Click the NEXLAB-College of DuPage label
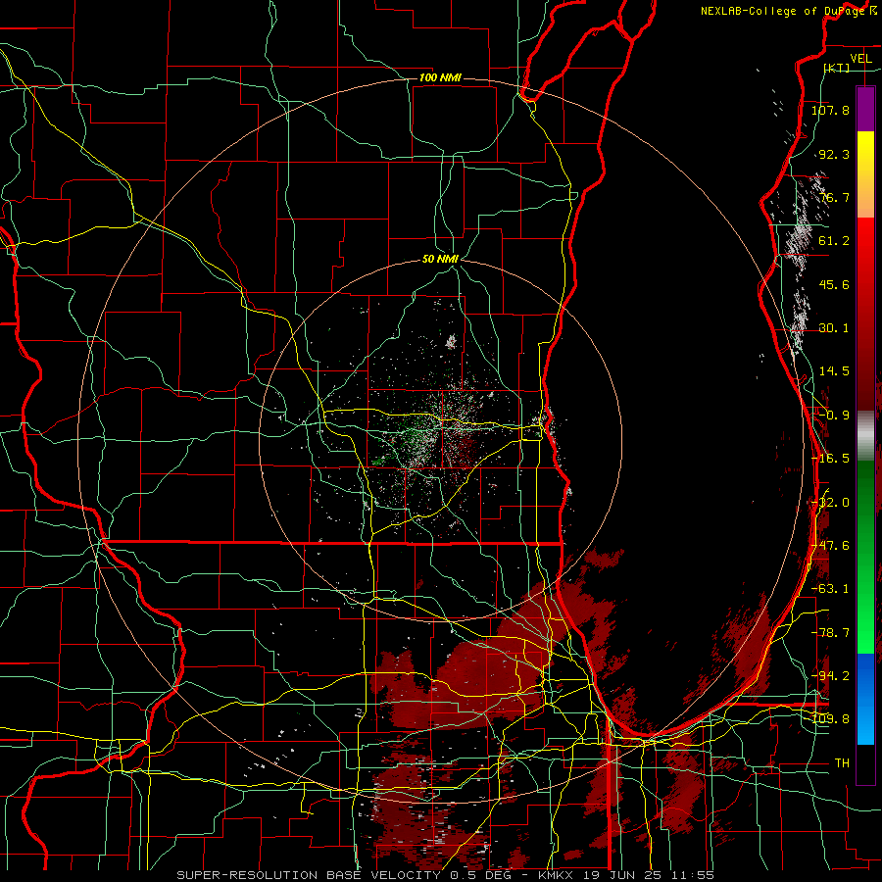 (788, 11)
